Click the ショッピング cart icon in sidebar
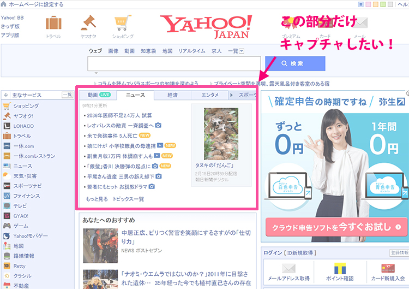Image resolution: width=409 pixels, height=289 pixels. (x=7, y=106)
